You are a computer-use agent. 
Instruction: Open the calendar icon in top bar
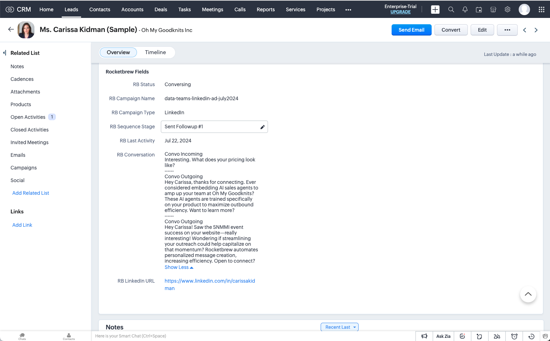tap(479, 9)
